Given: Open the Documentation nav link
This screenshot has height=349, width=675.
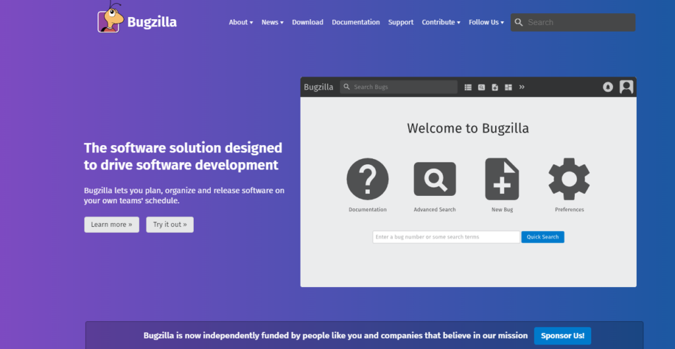Looking at the screenshot, I should (x=355, y=22).
